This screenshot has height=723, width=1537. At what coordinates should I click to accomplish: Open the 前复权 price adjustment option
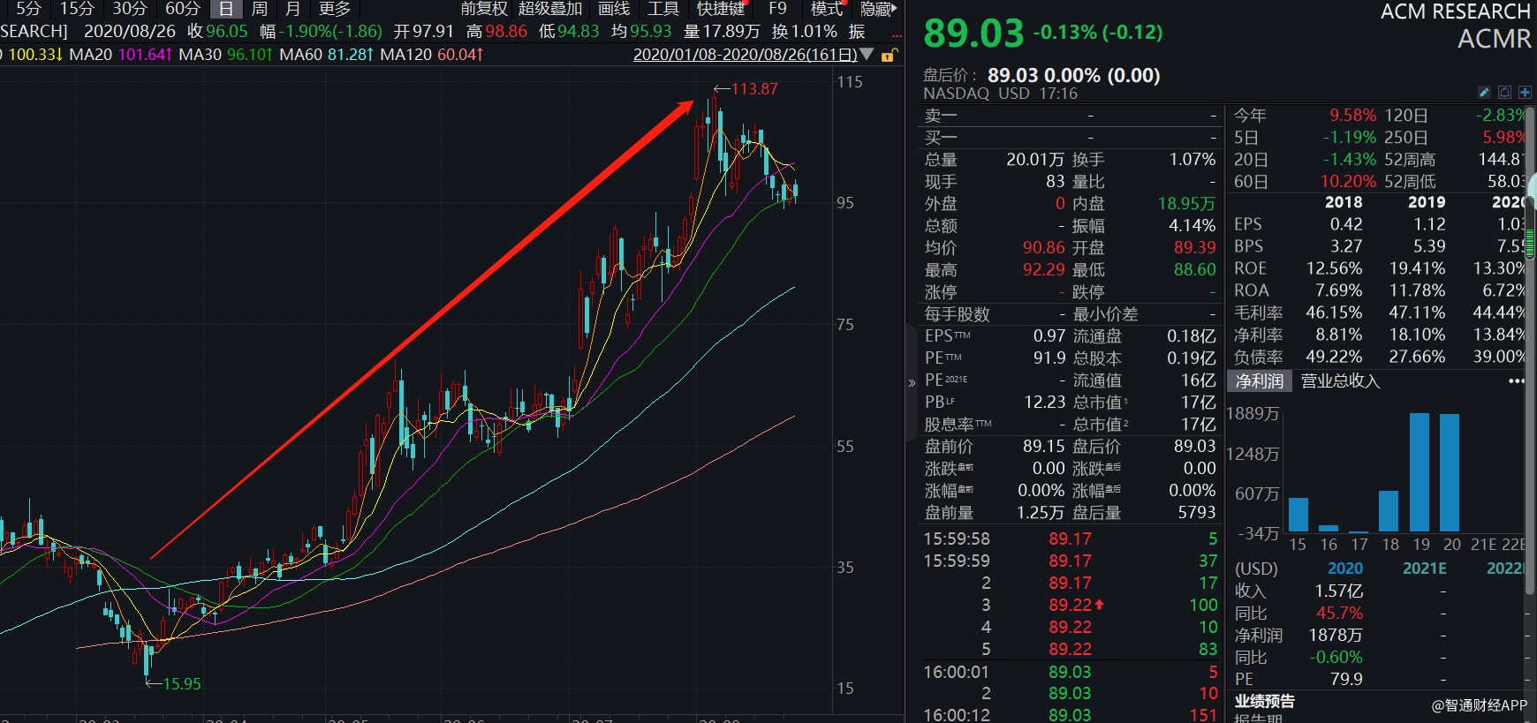click(x=484, y=9)
